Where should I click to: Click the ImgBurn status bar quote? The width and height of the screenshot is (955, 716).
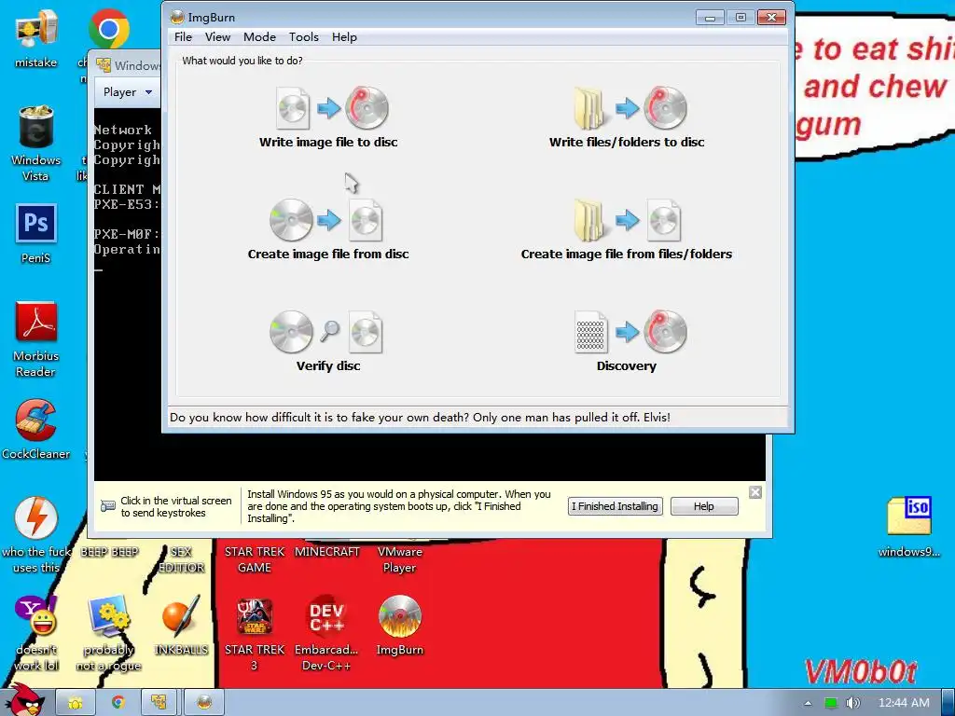click(420, 417)
